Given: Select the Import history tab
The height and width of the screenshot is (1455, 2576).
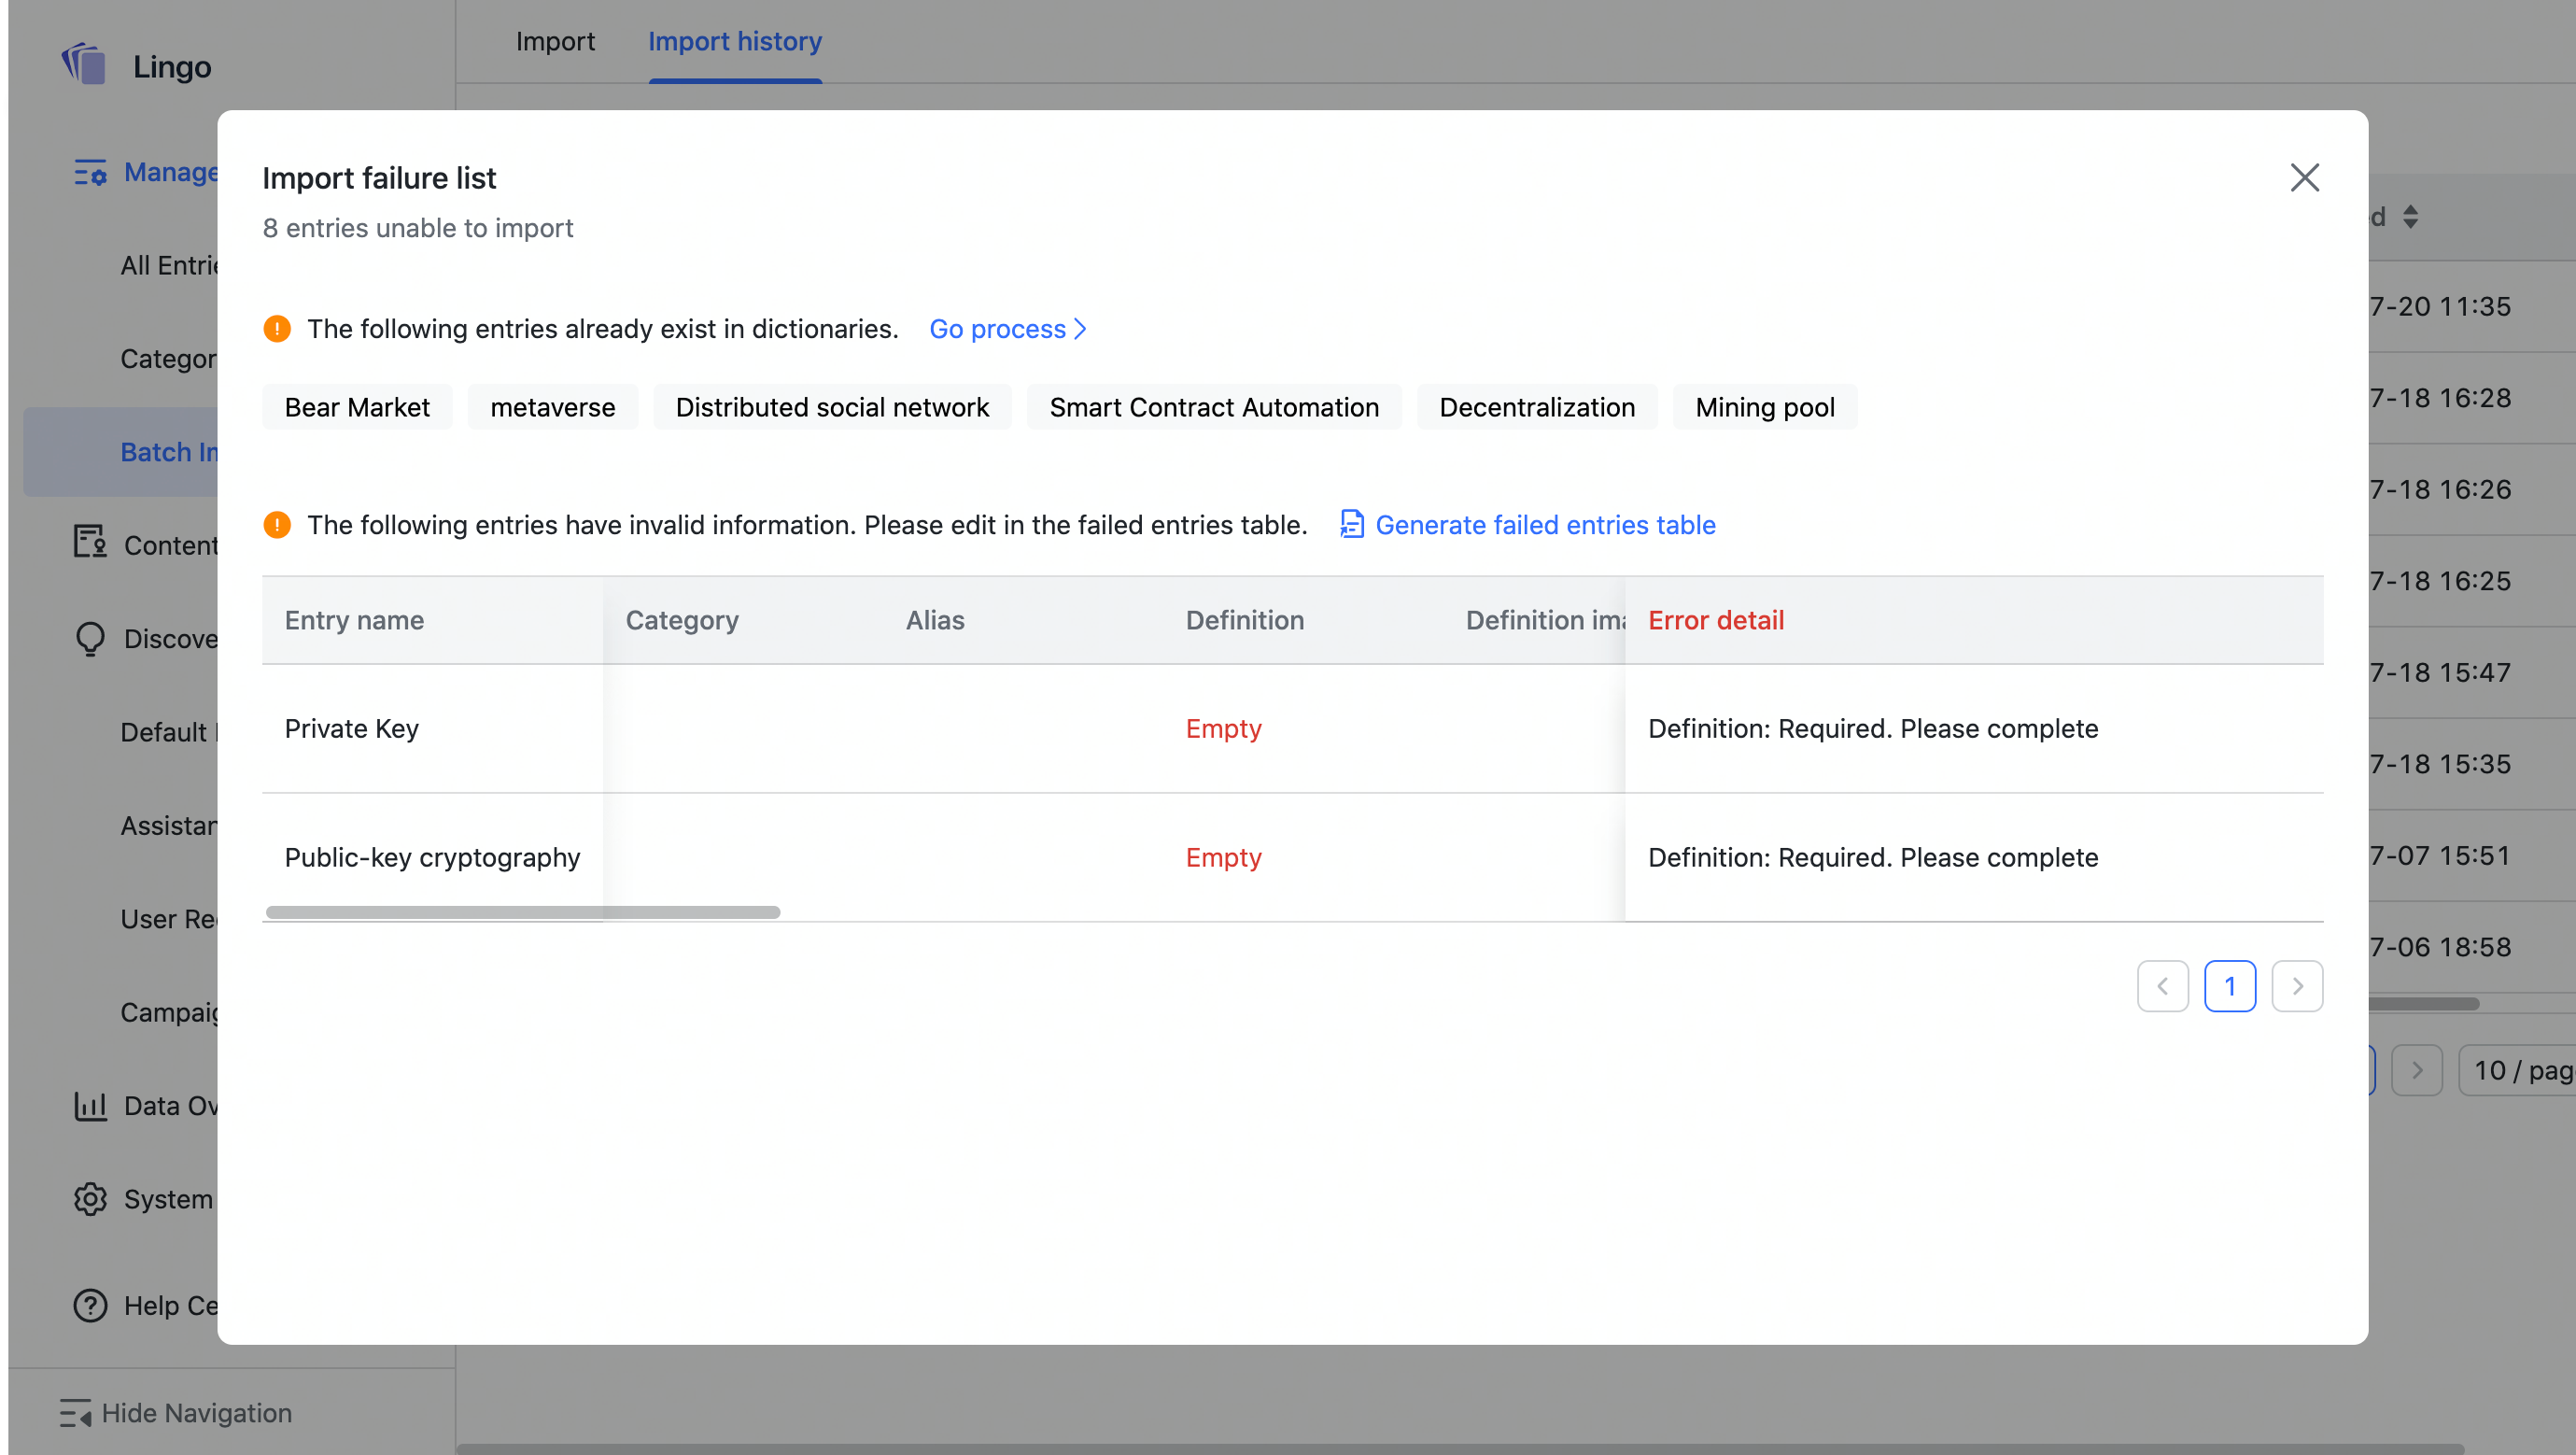Looking at the screenshot, I should tap(734, 42).
